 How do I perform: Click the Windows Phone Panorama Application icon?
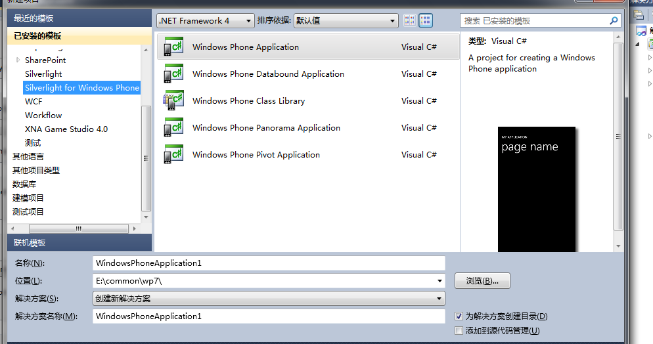click(x=173, y=127)
